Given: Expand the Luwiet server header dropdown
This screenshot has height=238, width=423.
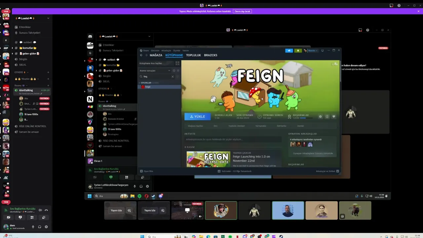Looking at the screenshot, I should [x=48, y=18].
